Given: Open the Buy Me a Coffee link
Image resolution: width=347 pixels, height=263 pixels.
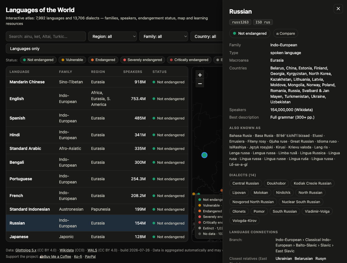Looking at the screenshot, I should (55, 256).
